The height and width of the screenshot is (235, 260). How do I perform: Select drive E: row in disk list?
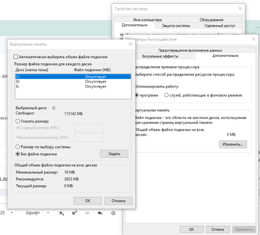click(73, 86)
